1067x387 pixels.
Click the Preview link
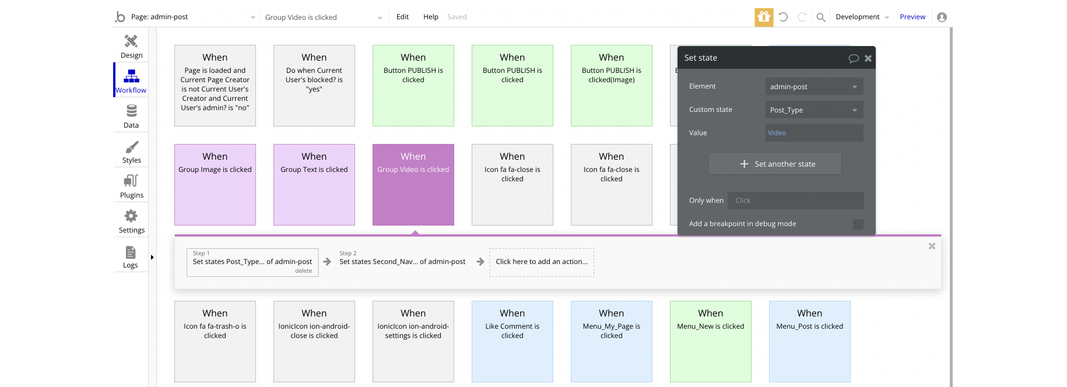tap(912, 17)
